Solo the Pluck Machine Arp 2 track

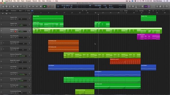pyautogui.click(x=13, y=81)
